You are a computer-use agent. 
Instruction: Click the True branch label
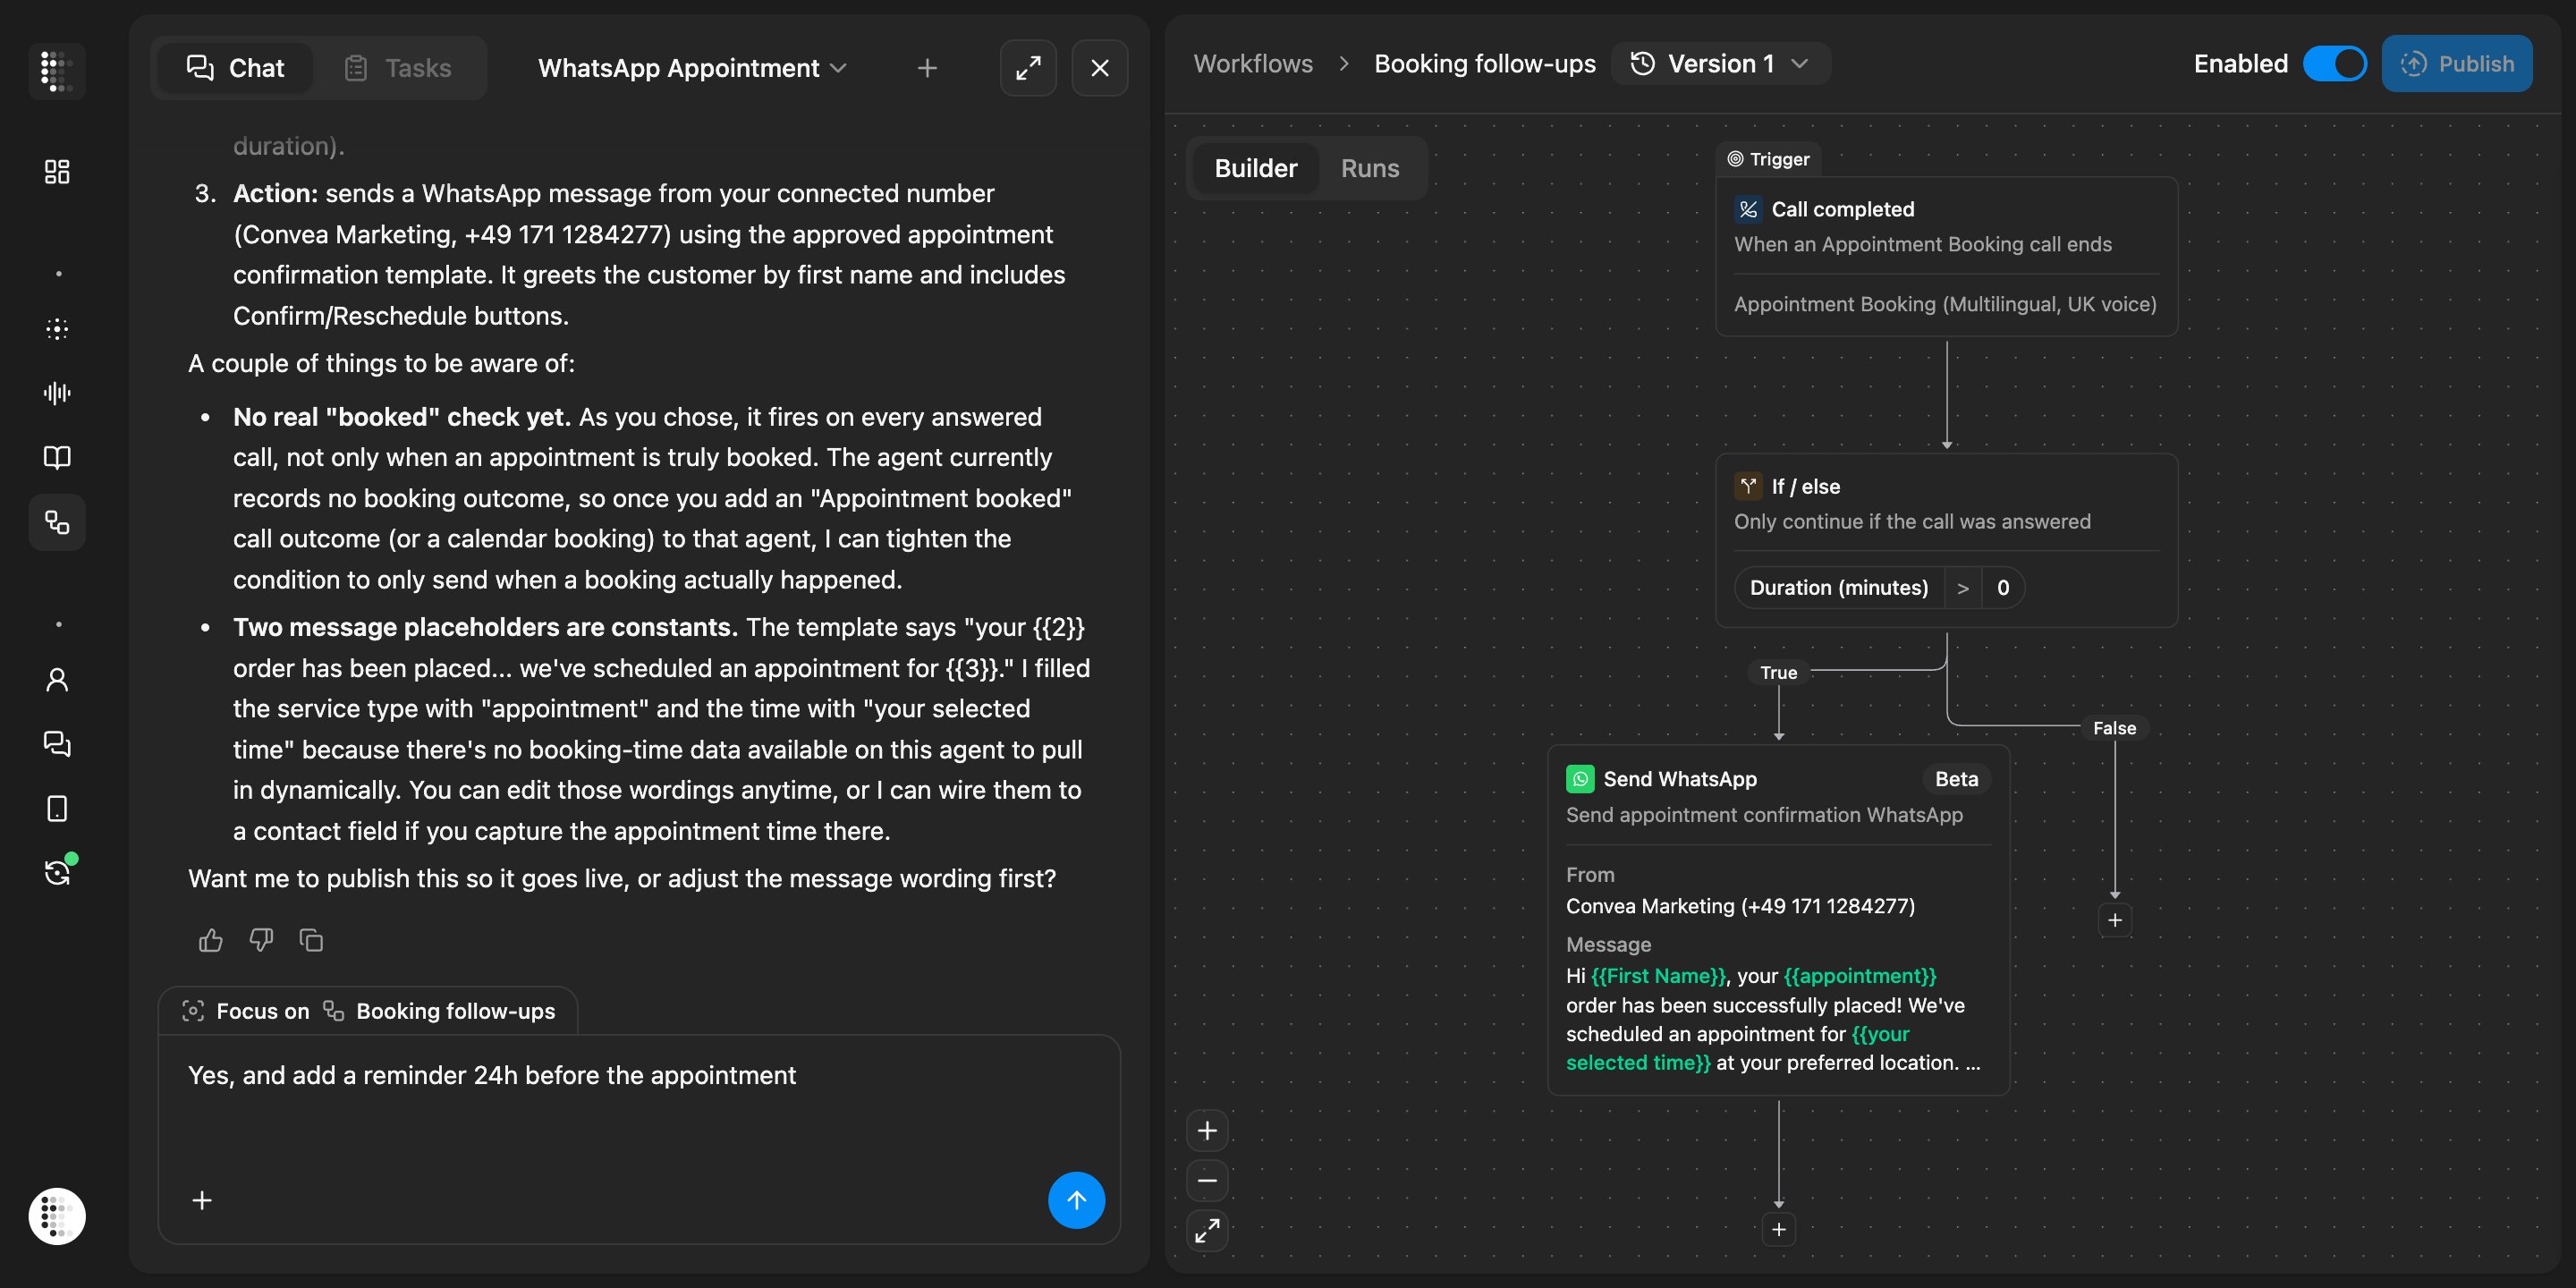pos(1779,673)
